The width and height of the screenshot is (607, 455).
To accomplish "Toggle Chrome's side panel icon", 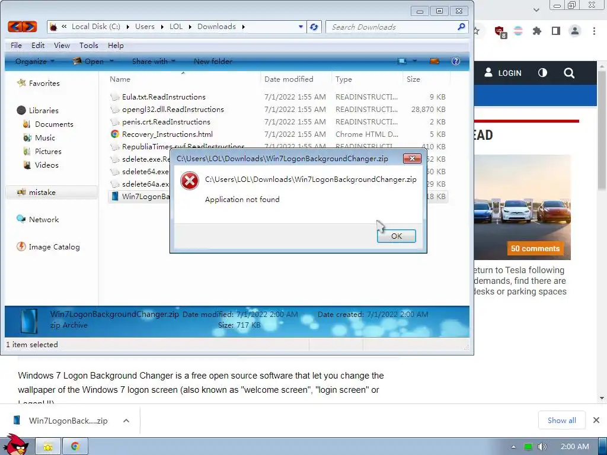I will pos(556,31).
